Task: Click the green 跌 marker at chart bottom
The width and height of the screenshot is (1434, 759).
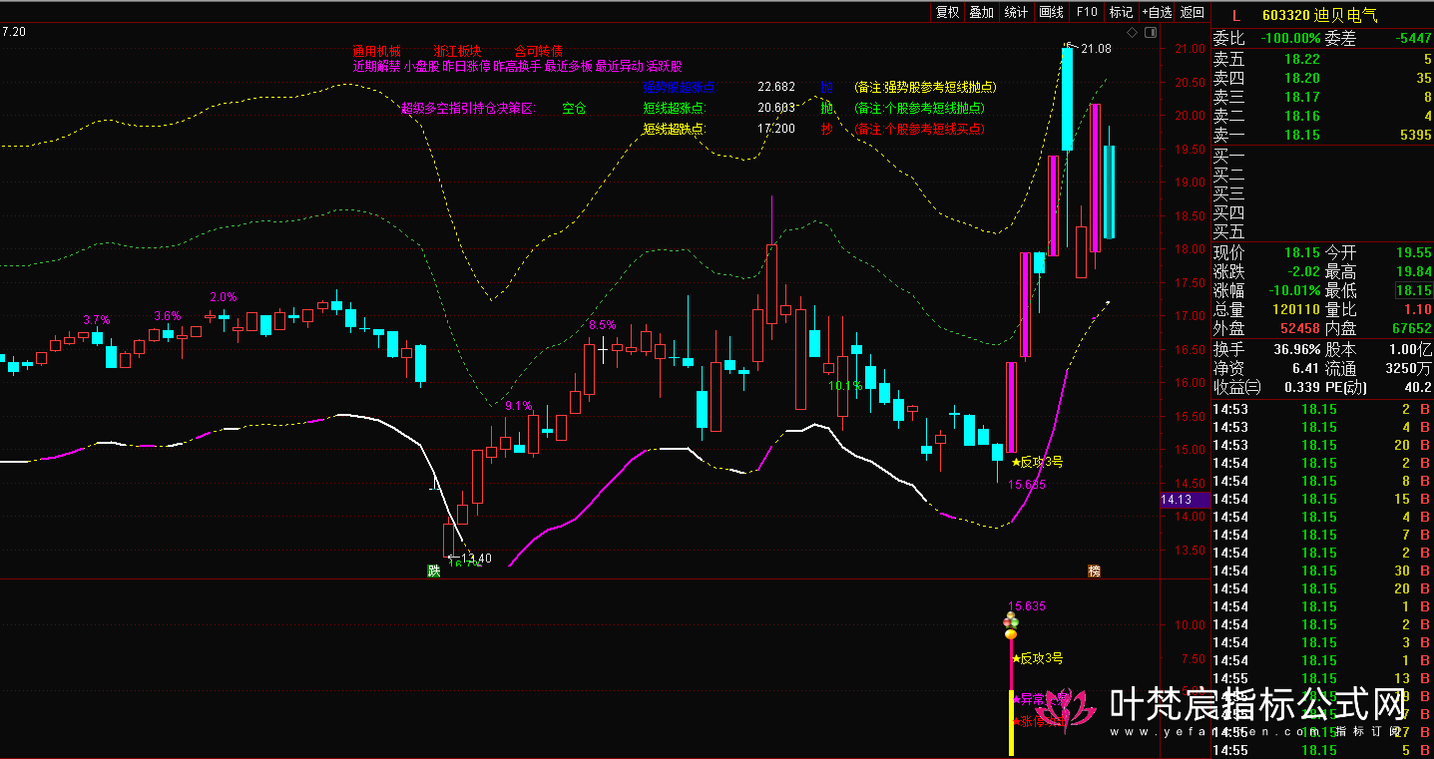Action: (x=433, y=571)
